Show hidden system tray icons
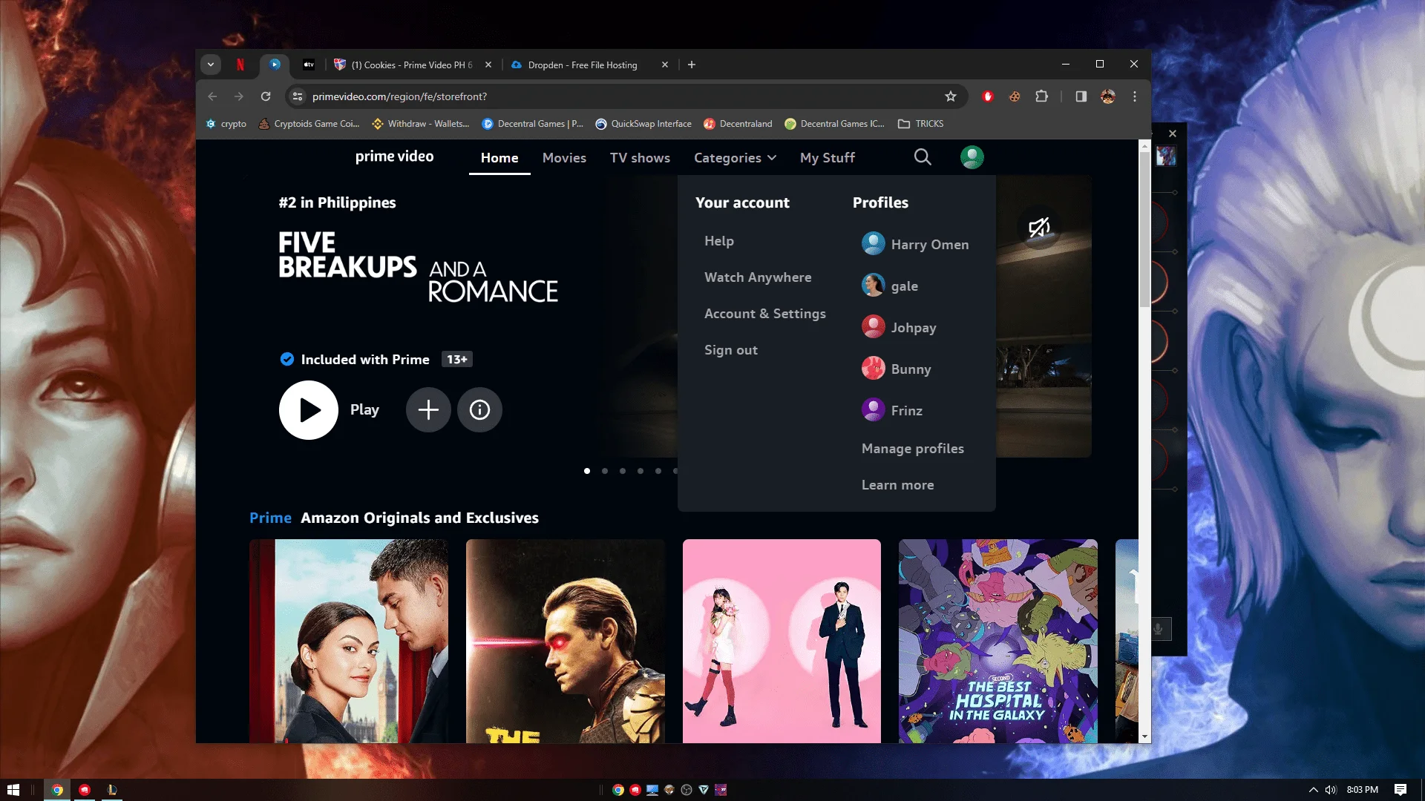 coord(1313,790)
